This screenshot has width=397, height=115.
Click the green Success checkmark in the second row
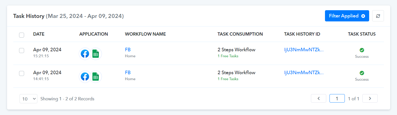click(x=362, y=73)
